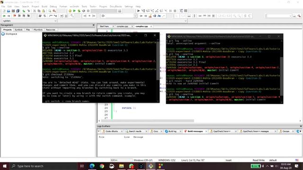Click the Replace toolbar icon
This screenshot has width=303, height=170.
click(x=54, y=11)
